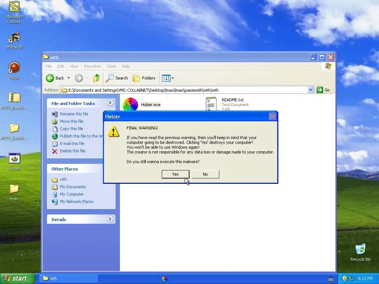Go to wth under Other Places
The image size is (379, 284).
pyautogui.click(x=63, y=179)
